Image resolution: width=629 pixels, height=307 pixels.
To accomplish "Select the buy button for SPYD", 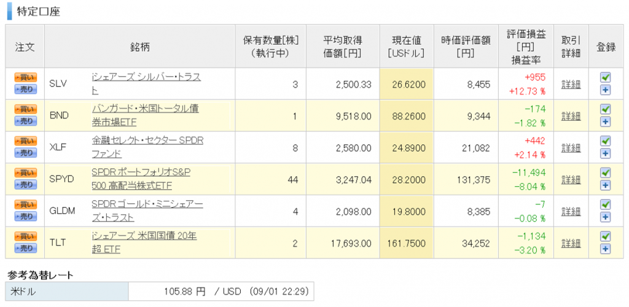I will 25,173.
